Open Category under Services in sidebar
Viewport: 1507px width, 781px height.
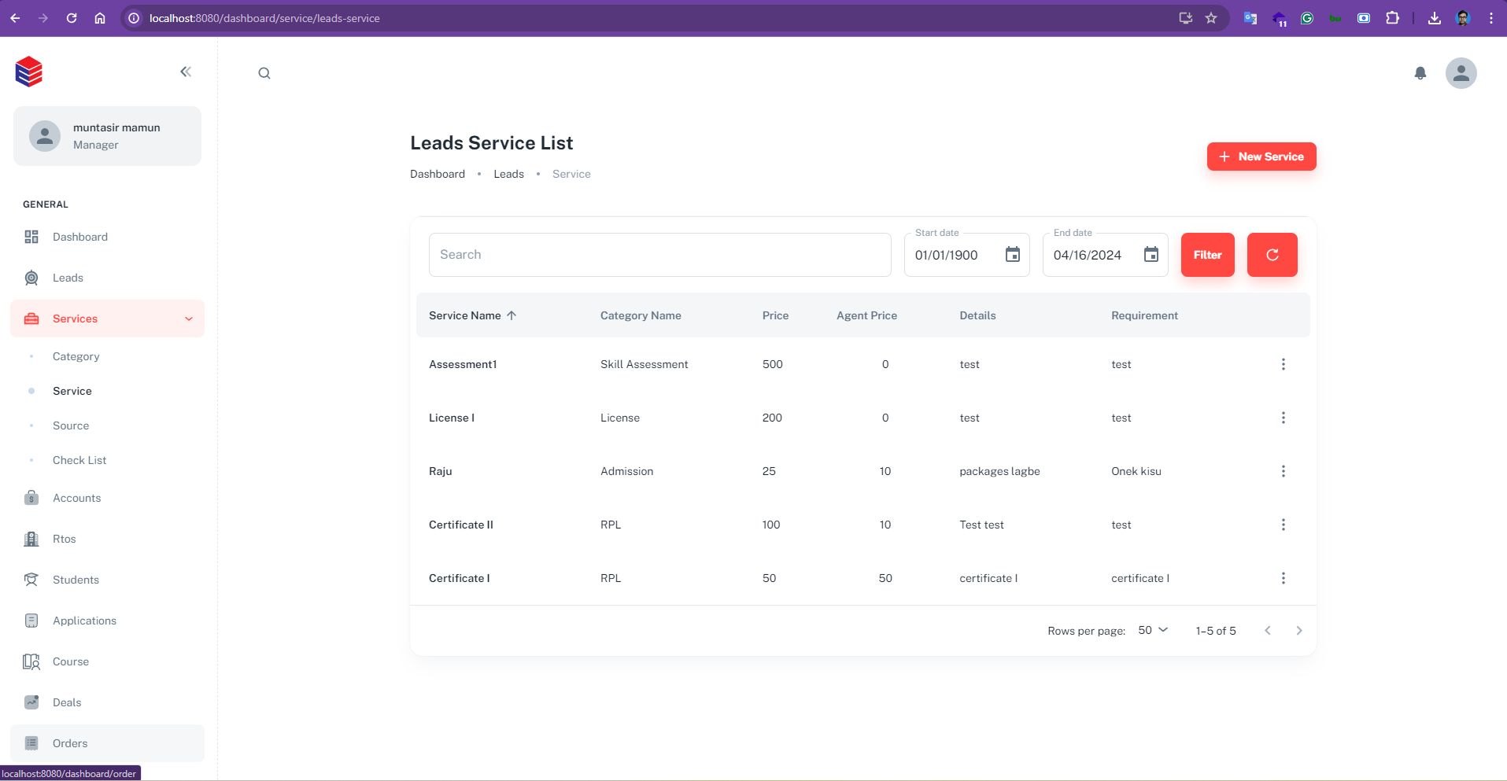76,356
